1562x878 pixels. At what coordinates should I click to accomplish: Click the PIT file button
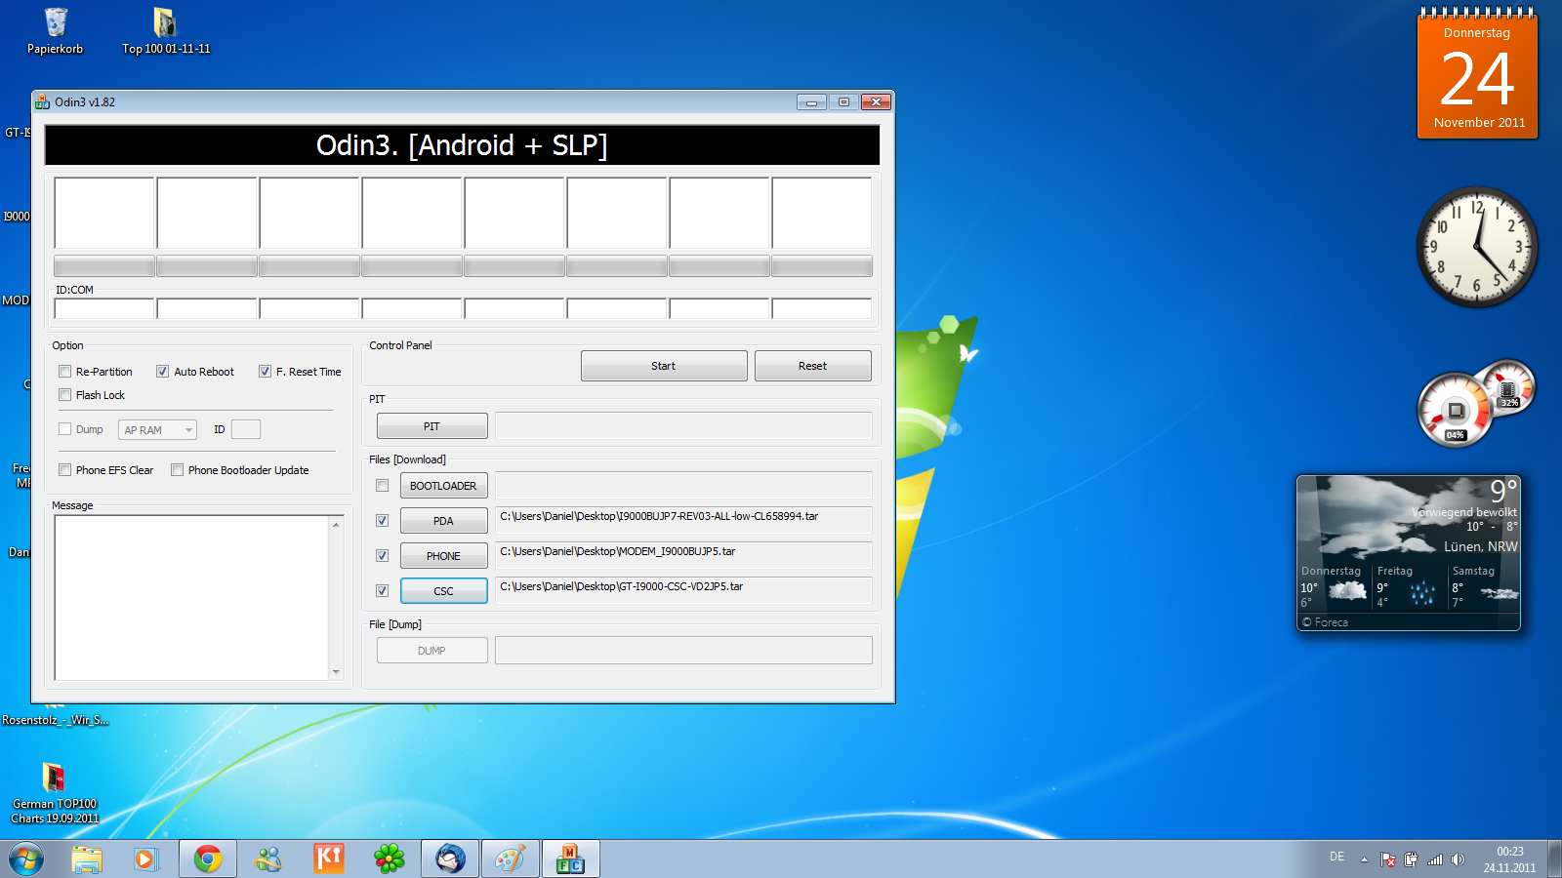(x=432, y=426)
